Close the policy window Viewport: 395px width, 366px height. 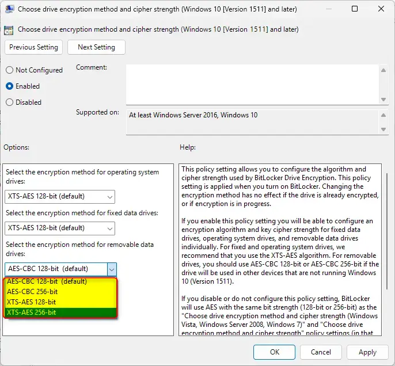tap(381, 9)
